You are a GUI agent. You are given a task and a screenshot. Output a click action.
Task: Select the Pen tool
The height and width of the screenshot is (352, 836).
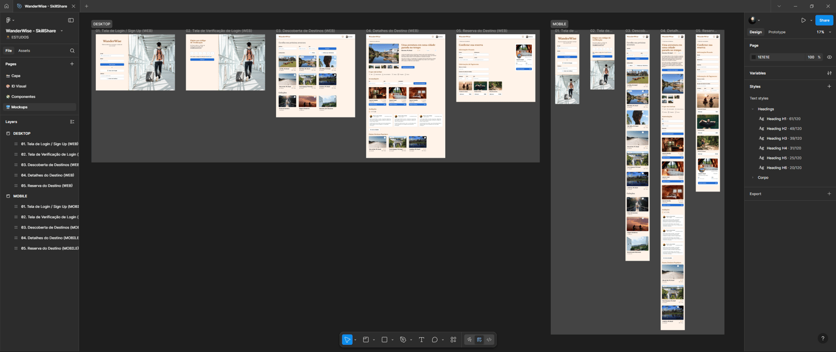point(403,339)
